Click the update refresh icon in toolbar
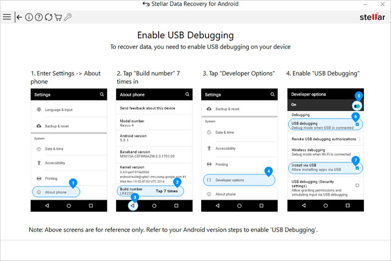391x261 pixels. 48,17
